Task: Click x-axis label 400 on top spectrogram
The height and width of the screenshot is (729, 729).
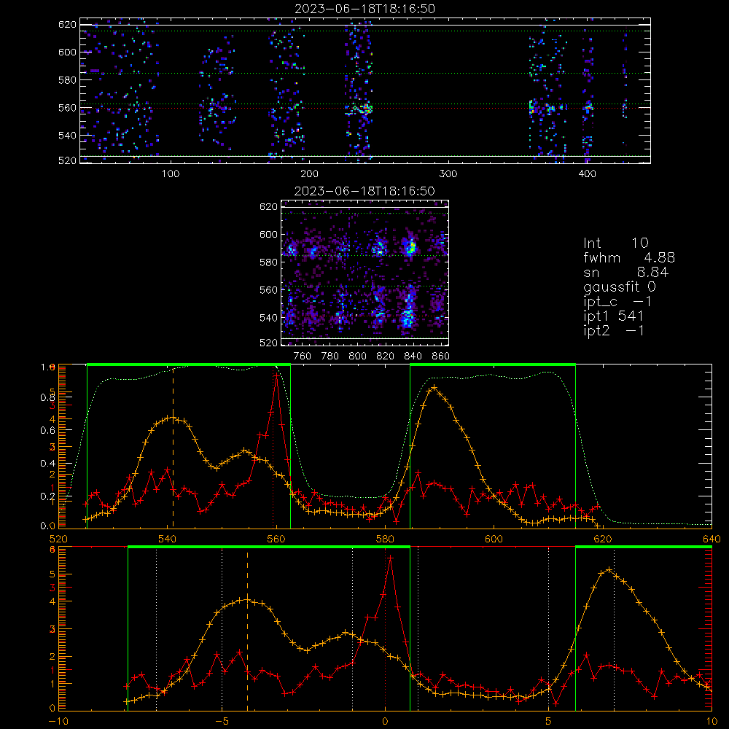Action: (587, 174)
